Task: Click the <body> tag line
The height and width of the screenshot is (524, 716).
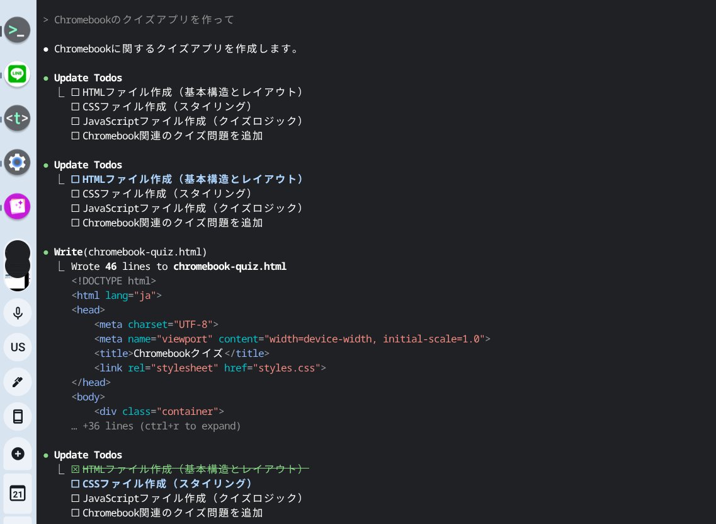Action: [88, 397]
